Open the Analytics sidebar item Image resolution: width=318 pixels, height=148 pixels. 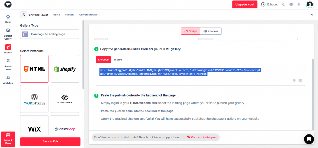[x=8, y=80]
